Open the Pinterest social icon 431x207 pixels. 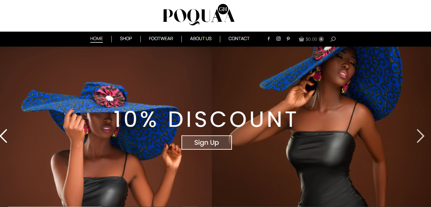pyautogui.click(x=288, y=39)
